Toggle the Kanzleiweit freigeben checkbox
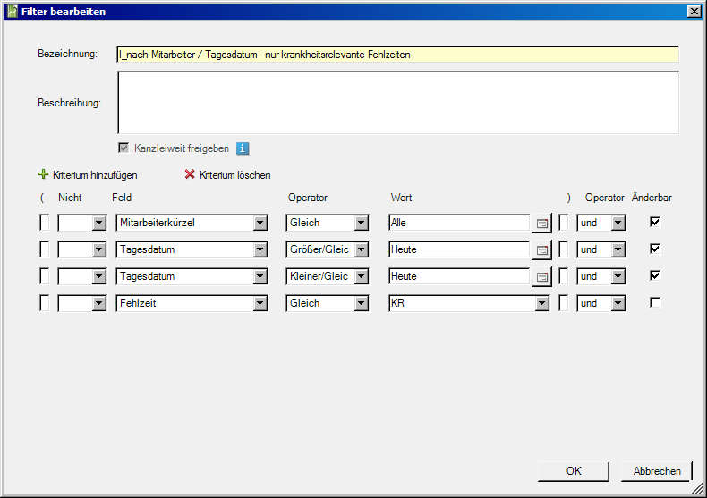 (124, 148)
